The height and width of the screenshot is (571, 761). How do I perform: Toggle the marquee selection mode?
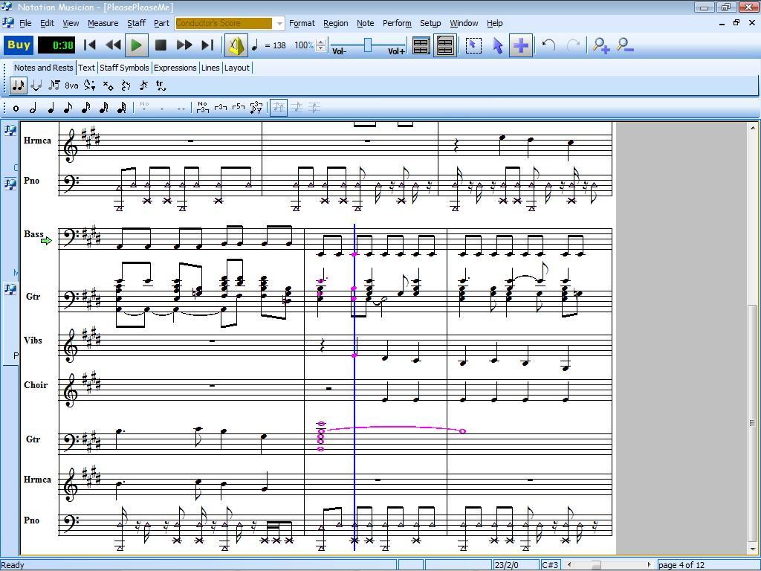473,45
